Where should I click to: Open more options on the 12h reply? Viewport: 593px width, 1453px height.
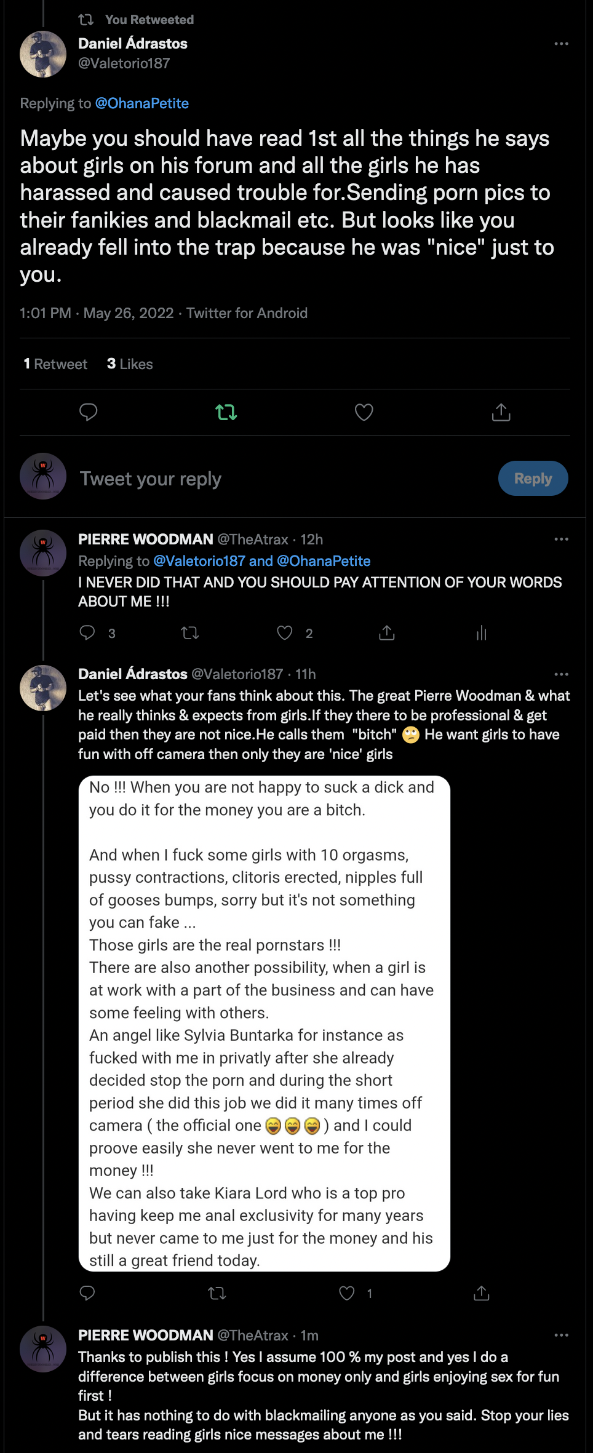561,539
